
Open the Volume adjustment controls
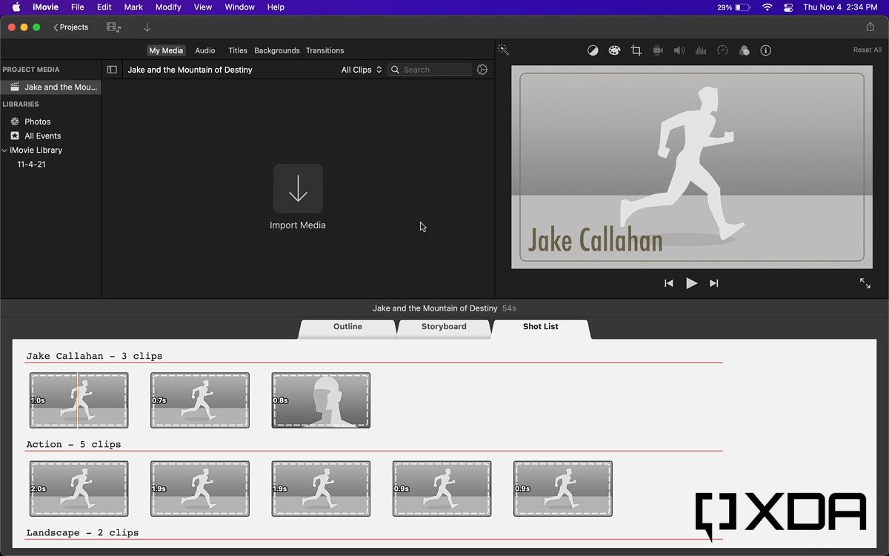[679, 50]
